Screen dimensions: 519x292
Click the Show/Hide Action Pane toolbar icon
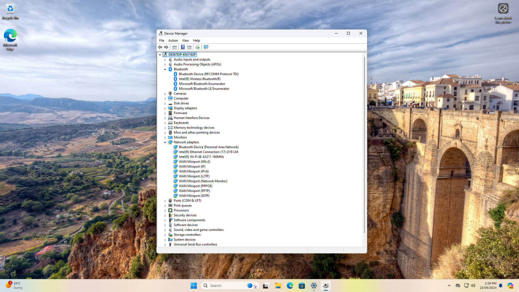189,47
